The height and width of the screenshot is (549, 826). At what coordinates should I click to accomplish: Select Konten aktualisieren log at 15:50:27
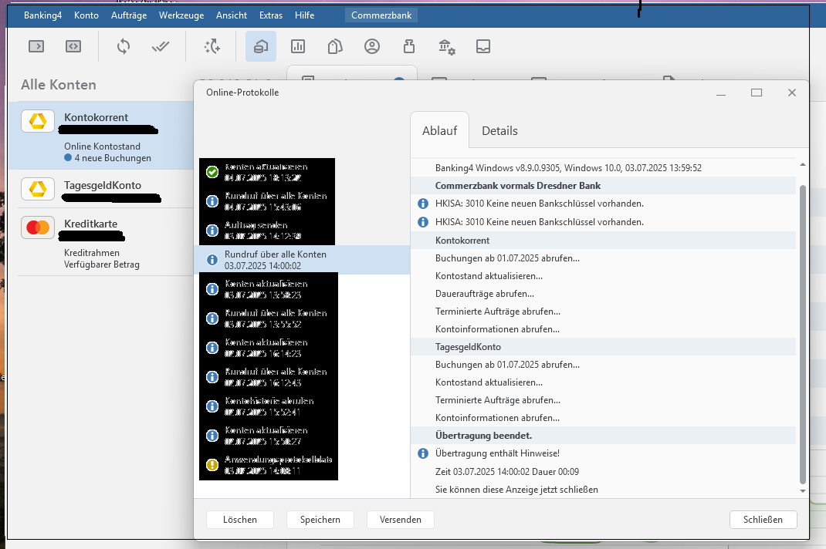(x=302, y=436)
